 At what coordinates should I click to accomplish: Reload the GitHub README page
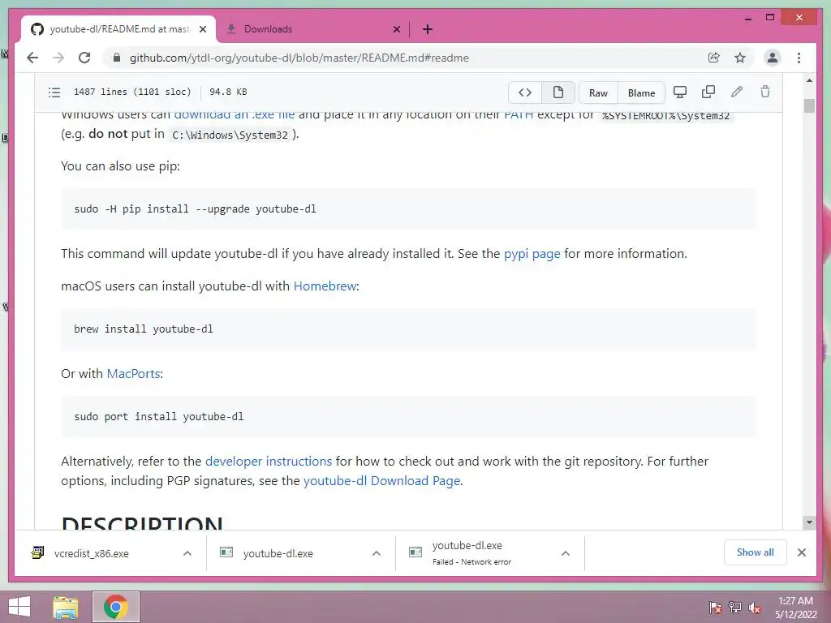pyautogui.click(x=84, y=58)
